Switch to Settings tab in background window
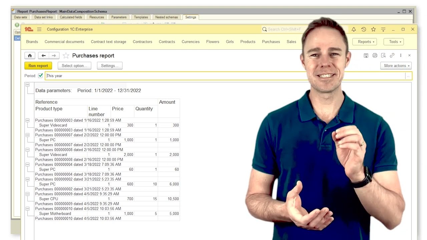 coord(191,17)
